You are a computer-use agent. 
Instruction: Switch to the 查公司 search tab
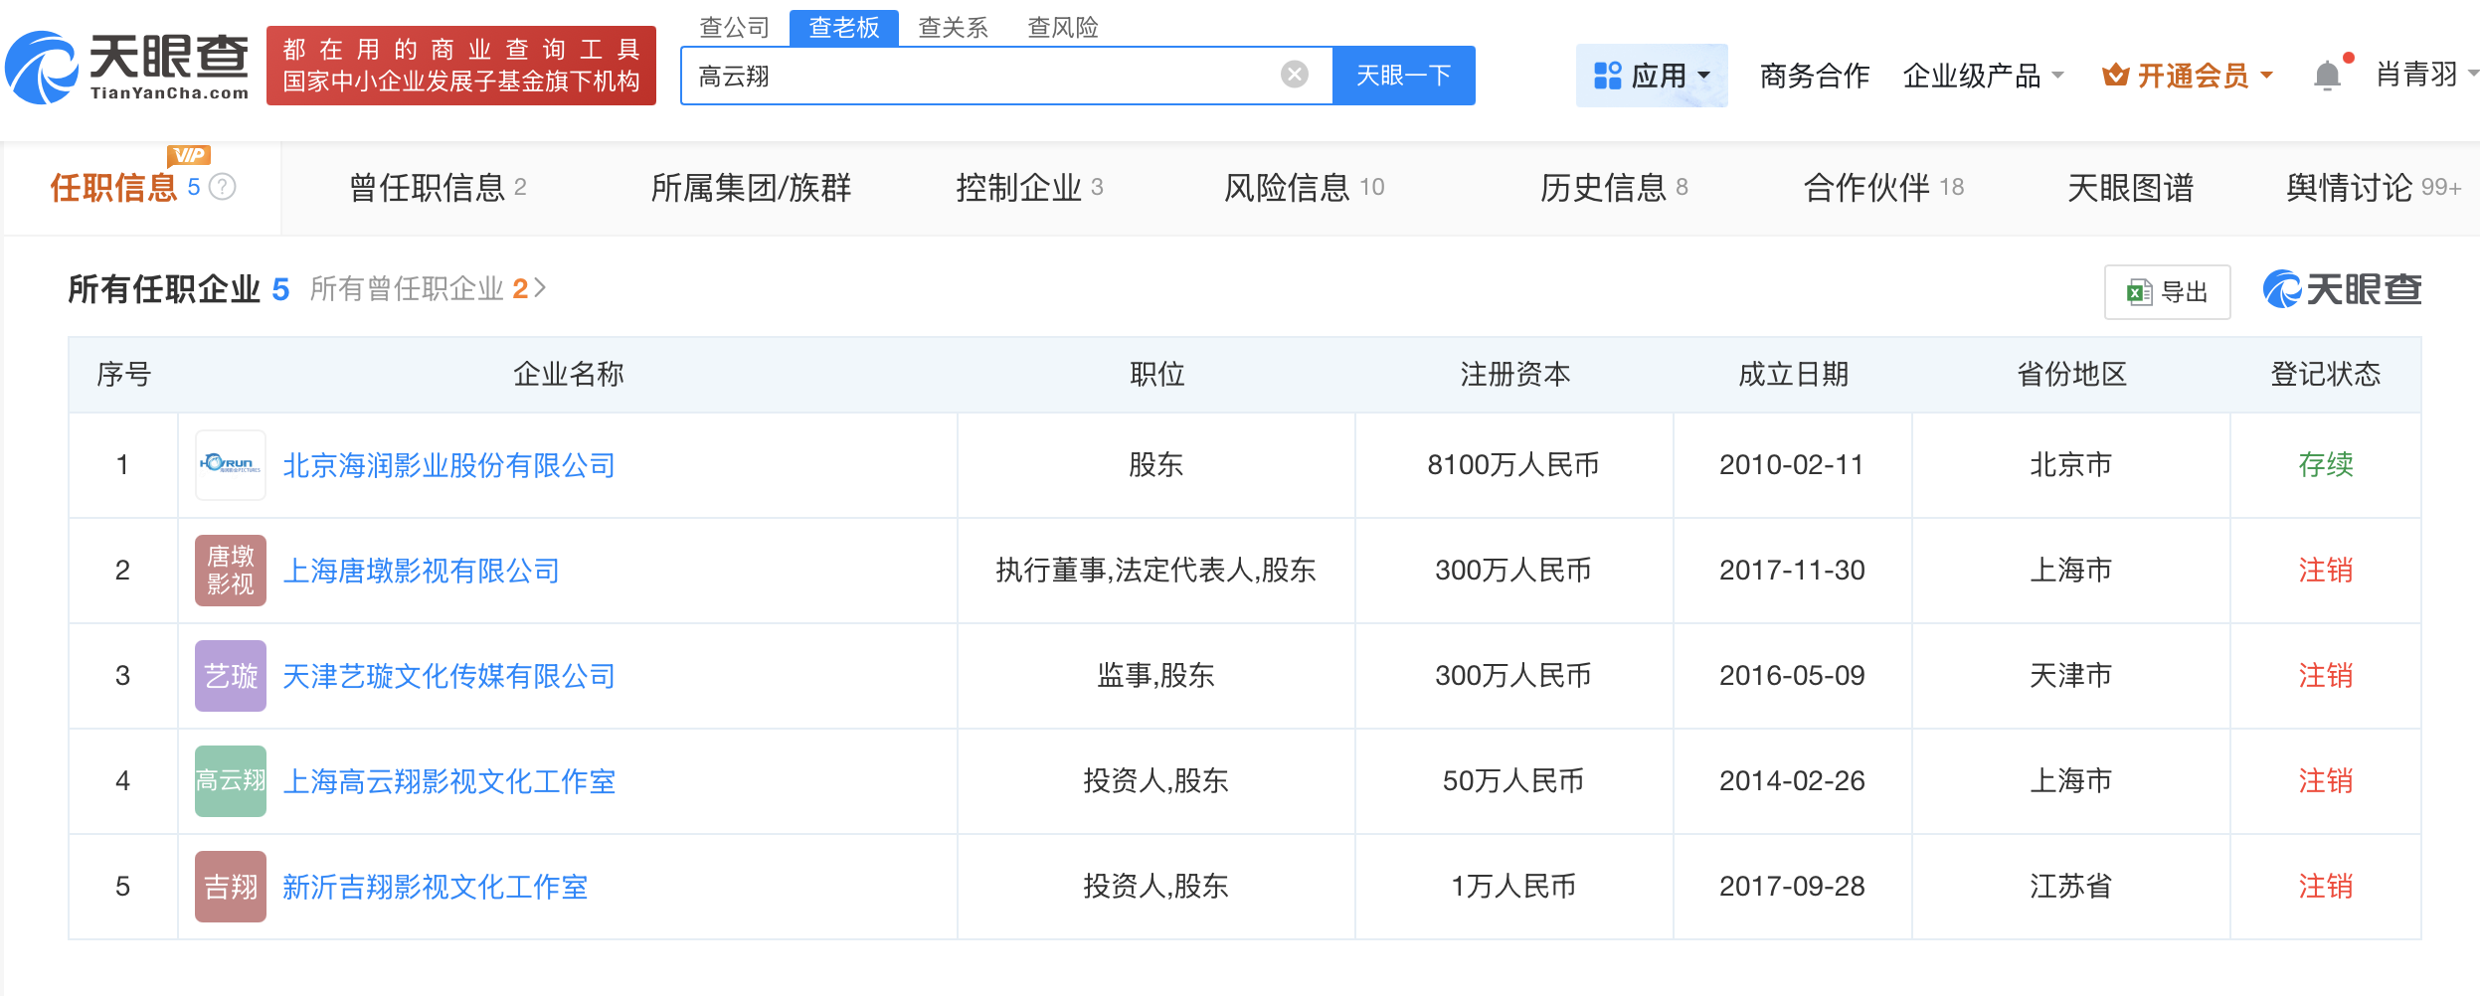pos(735,27)
